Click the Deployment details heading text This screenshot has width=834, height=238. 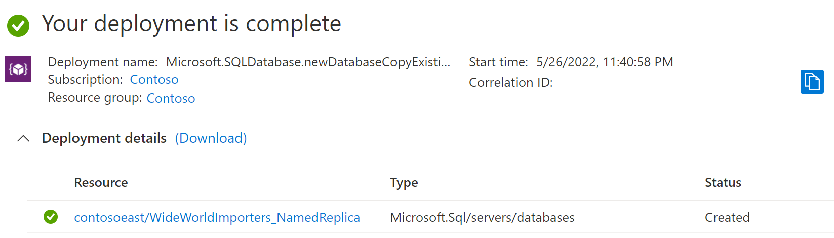104,138
